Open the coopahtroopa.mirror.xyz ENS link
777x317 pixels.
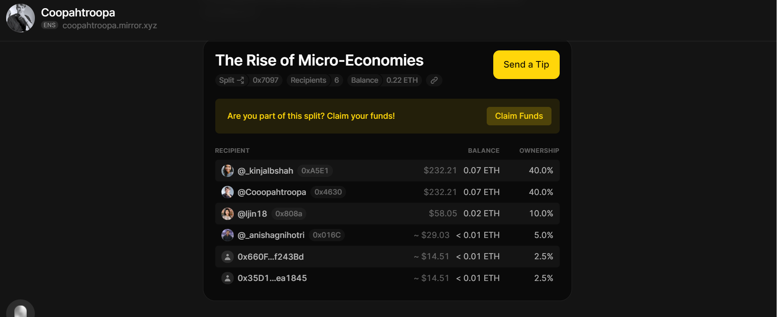[x=109, y=25]
